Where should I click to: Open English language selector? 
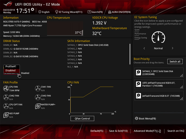click(44, 12)
